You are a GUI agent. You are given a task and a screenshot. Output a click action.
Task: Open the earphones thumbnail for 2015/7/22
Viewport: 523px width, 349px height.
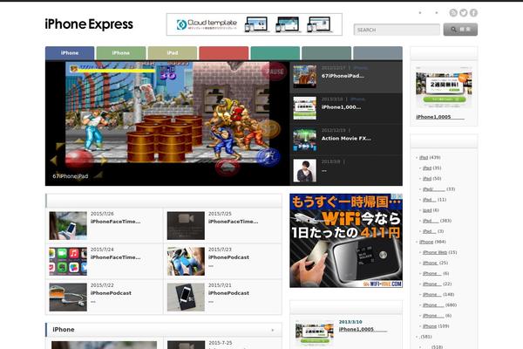(x=68, y=297)
